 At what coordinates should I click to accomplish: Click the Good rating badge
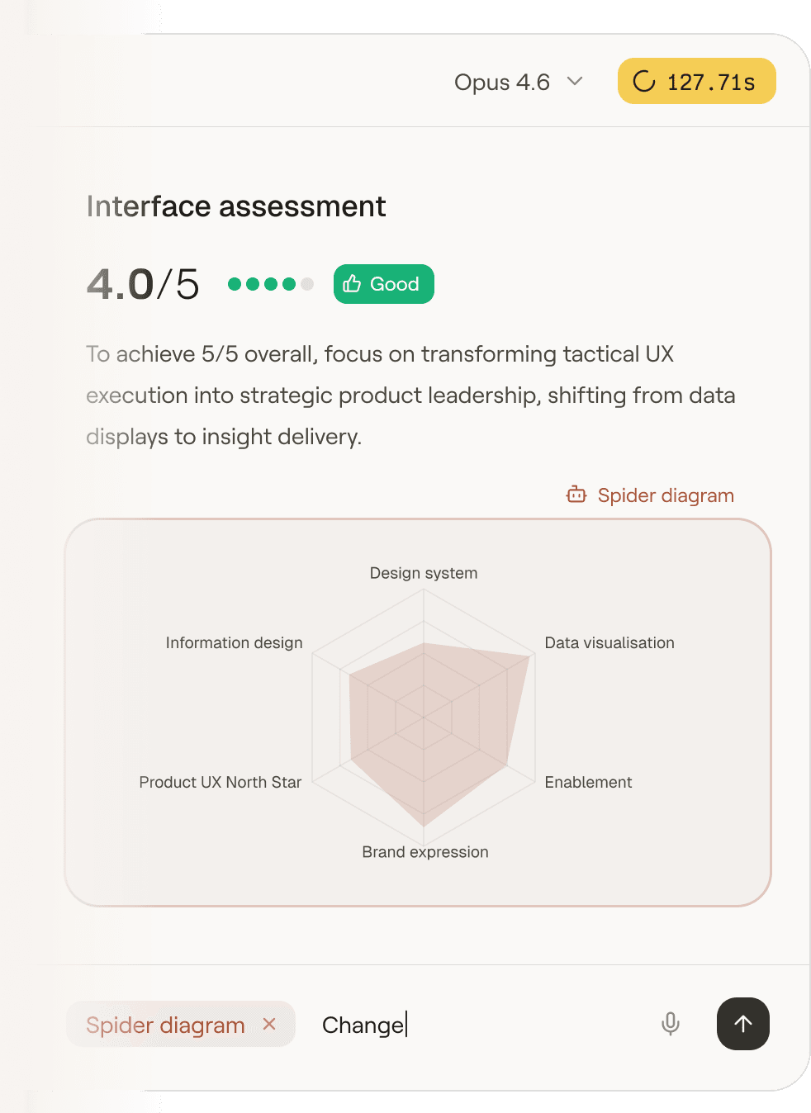[384, 284]
